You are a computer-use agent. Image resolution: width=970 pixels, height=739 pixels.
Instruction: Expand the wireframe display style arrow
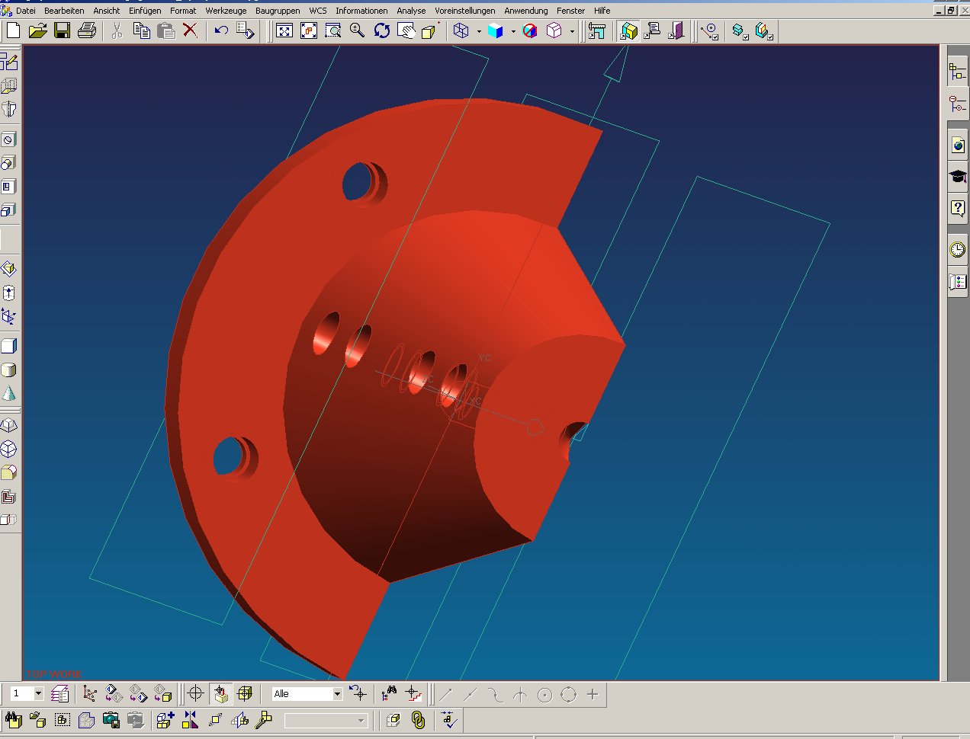(x=479, y=31)
